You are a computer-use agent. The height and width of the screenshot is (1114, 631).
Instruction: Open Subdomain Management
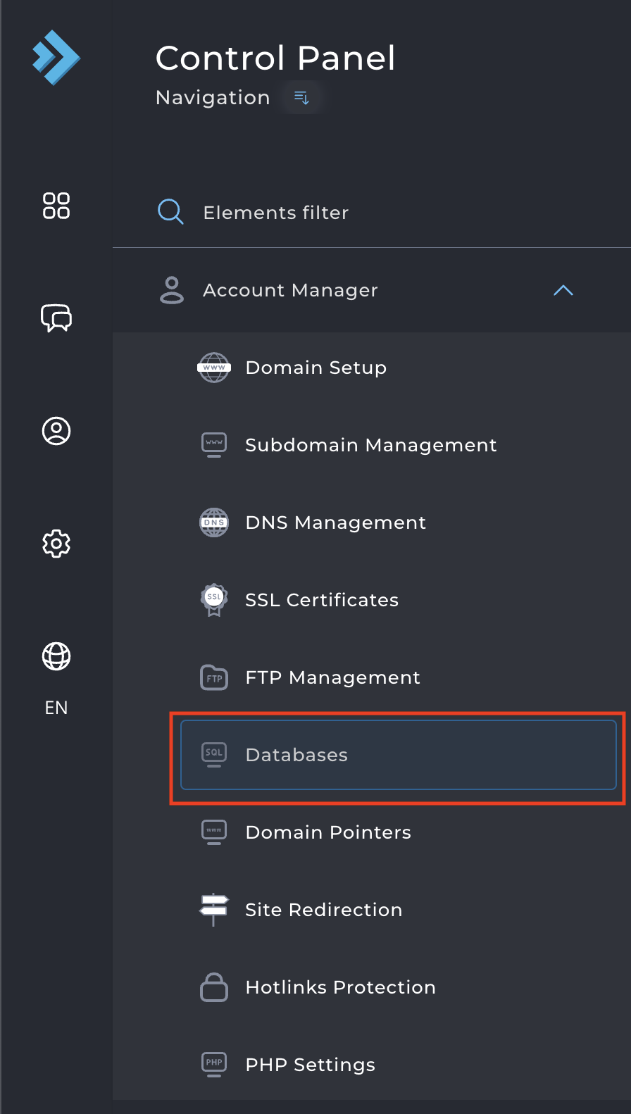click(x=399, y=445)
